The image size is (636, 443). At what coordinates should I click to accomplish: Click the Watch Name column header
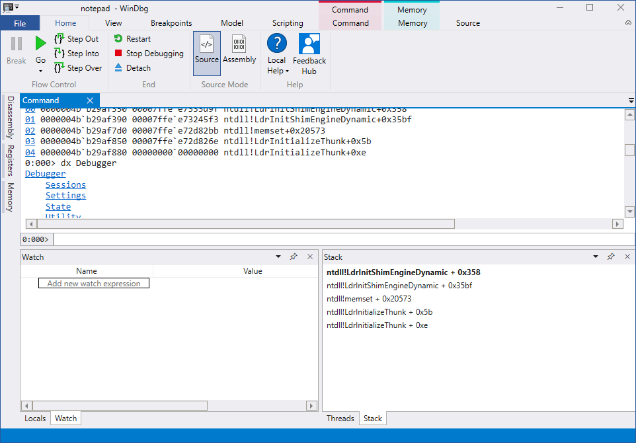(x=87, y=271)
